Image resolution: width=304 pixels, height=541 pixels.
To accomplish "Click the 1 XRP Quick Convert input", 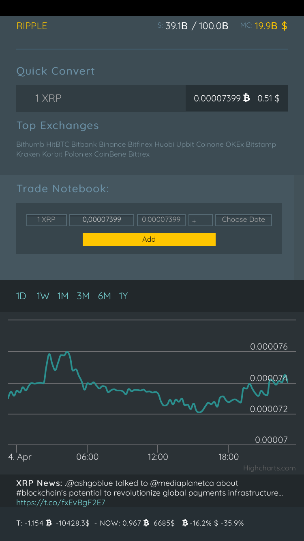I will coord(101,99).
